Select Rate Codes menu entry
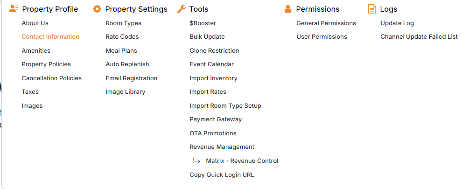The width and height of the screenshot is (462, 189). (122, 37)
